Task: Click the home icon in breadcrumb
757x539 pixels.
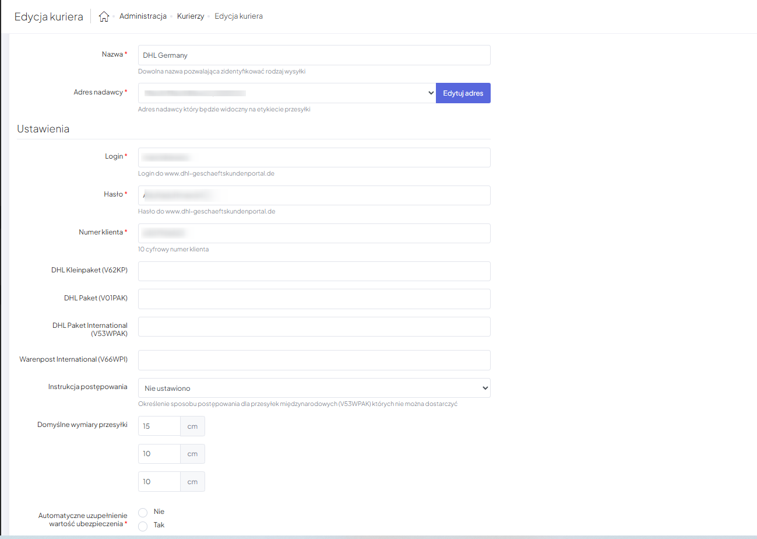Action: coord(104,16)
